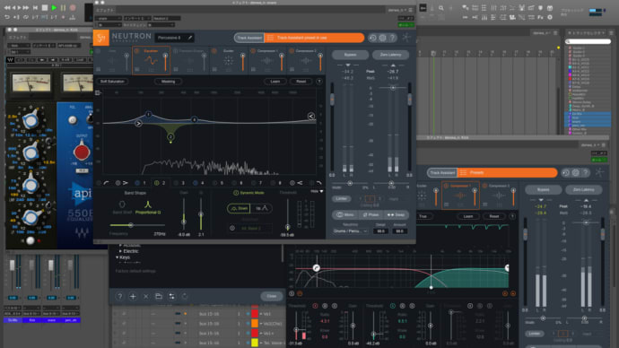This screenshot has height=348, width=619.
Task: Select Compressor 1 module in front Neutron
Action: point(266,61)
